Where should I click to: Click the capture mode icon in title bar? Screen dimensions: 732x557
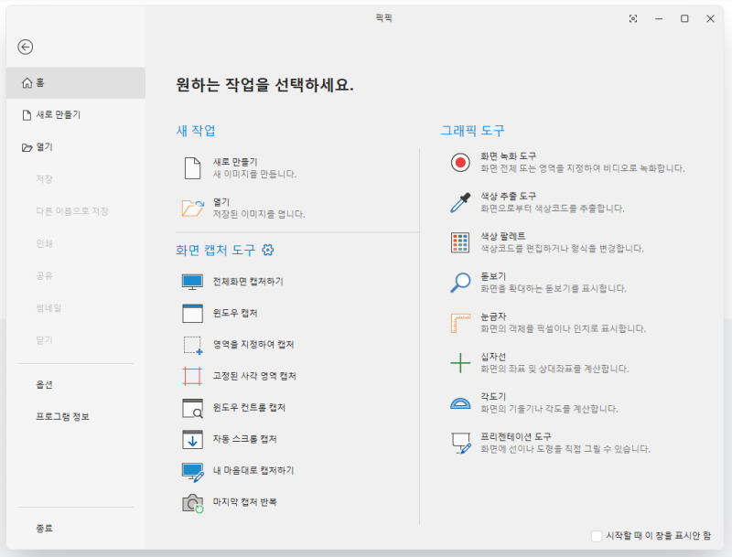[x=633, y=18]
